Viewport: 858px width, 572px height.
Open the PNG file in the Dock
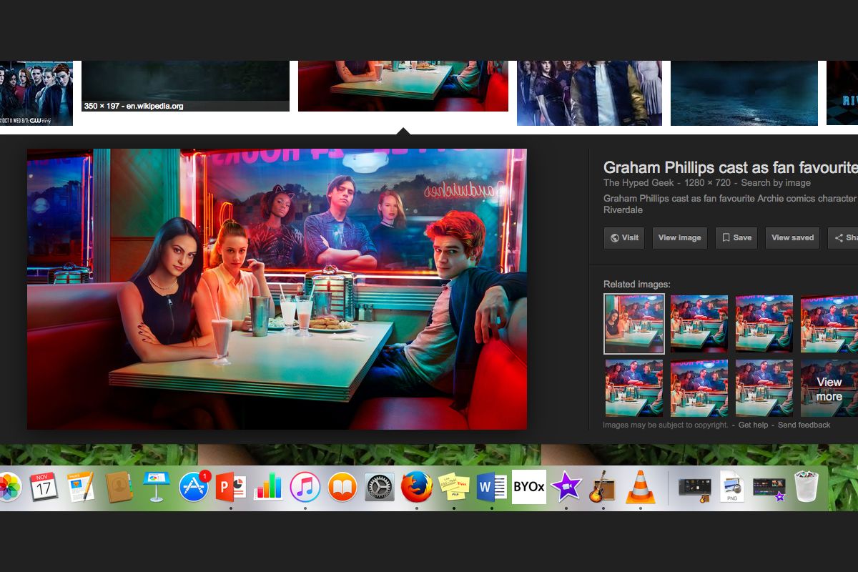pyautogui.click(x=732, y=487)
